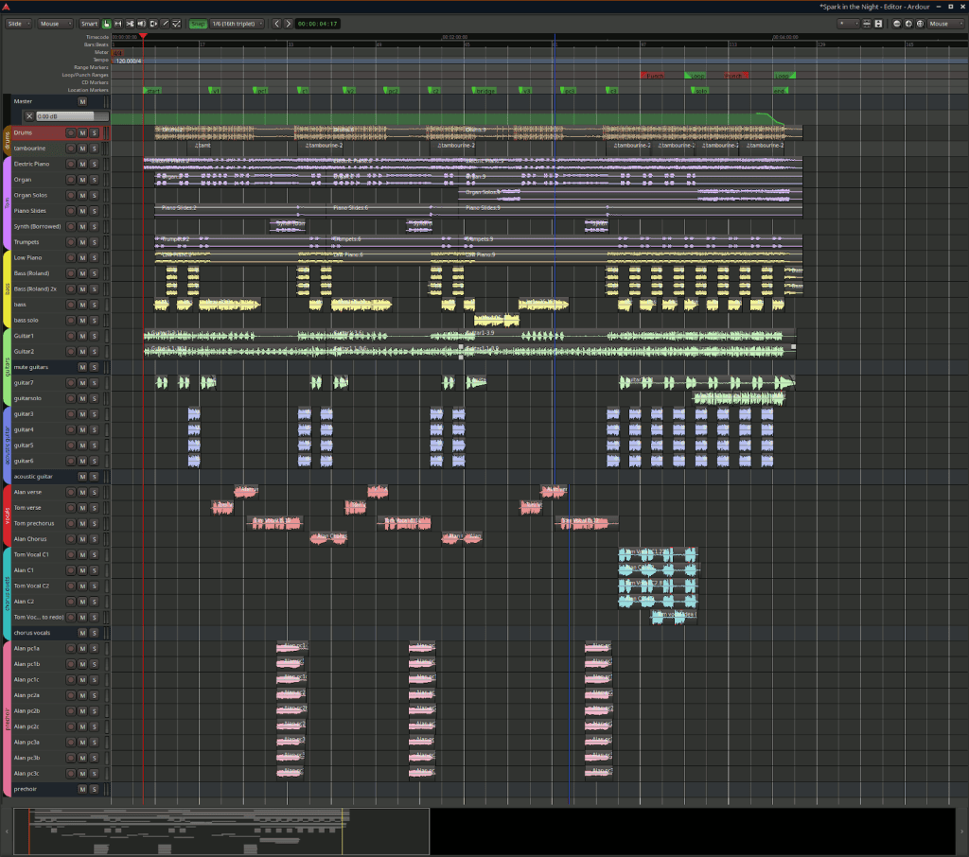Image resolution: width=969 pixels, height=857 pixels.
Task: Mute the Drums track
Action: point(82,133)
